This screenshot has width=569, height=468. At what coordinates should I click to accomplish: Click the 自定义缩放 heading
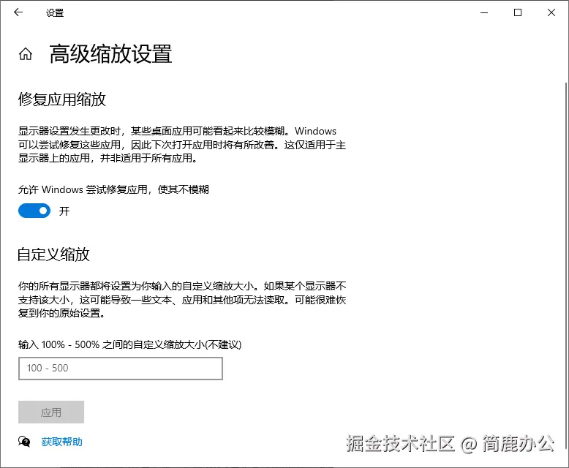tap(53, 254)
